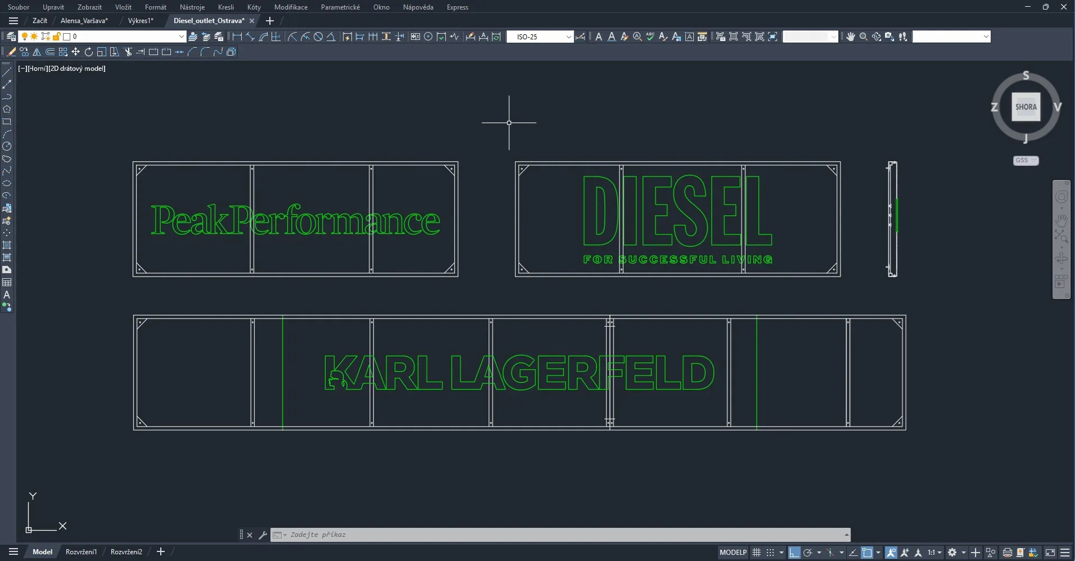
Task: Toggle drawing grid display
Action: tap(757, 553)
